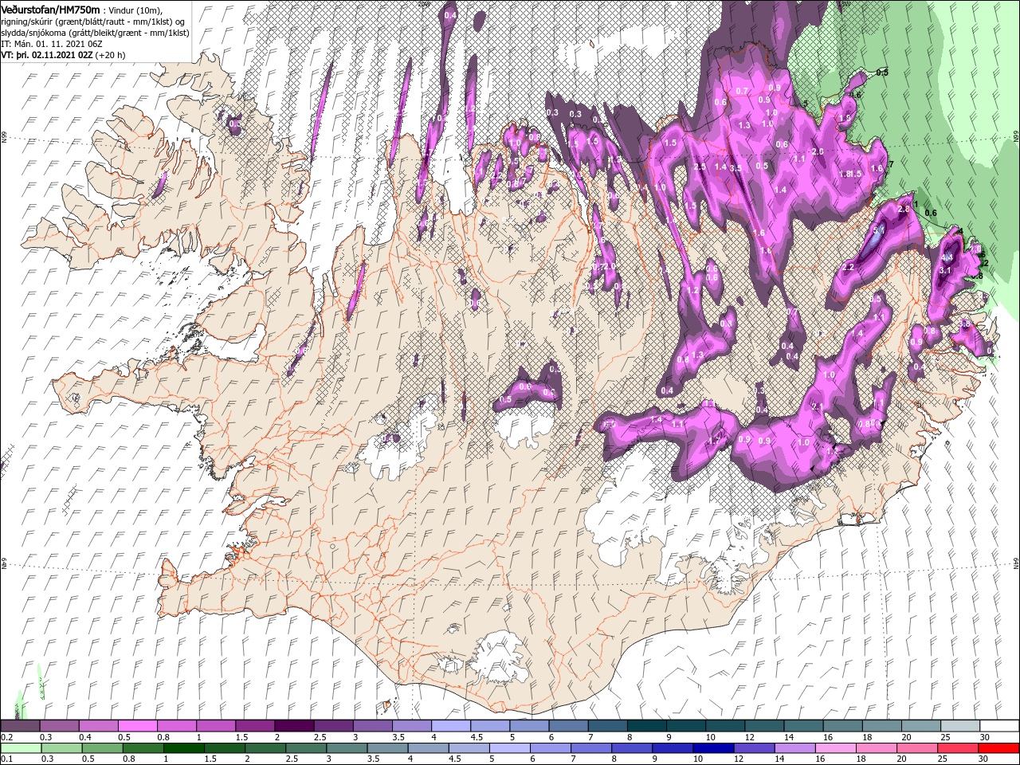Select the red 25 swatch in bottom legend row
The height and width of the screenshot is (765, 1020).
[x=957, y=748]
